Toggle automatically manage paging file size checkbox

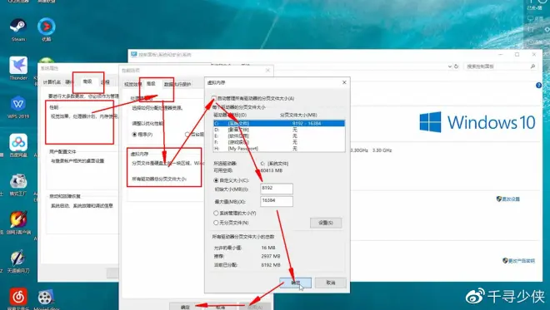(x=214, y=98)
